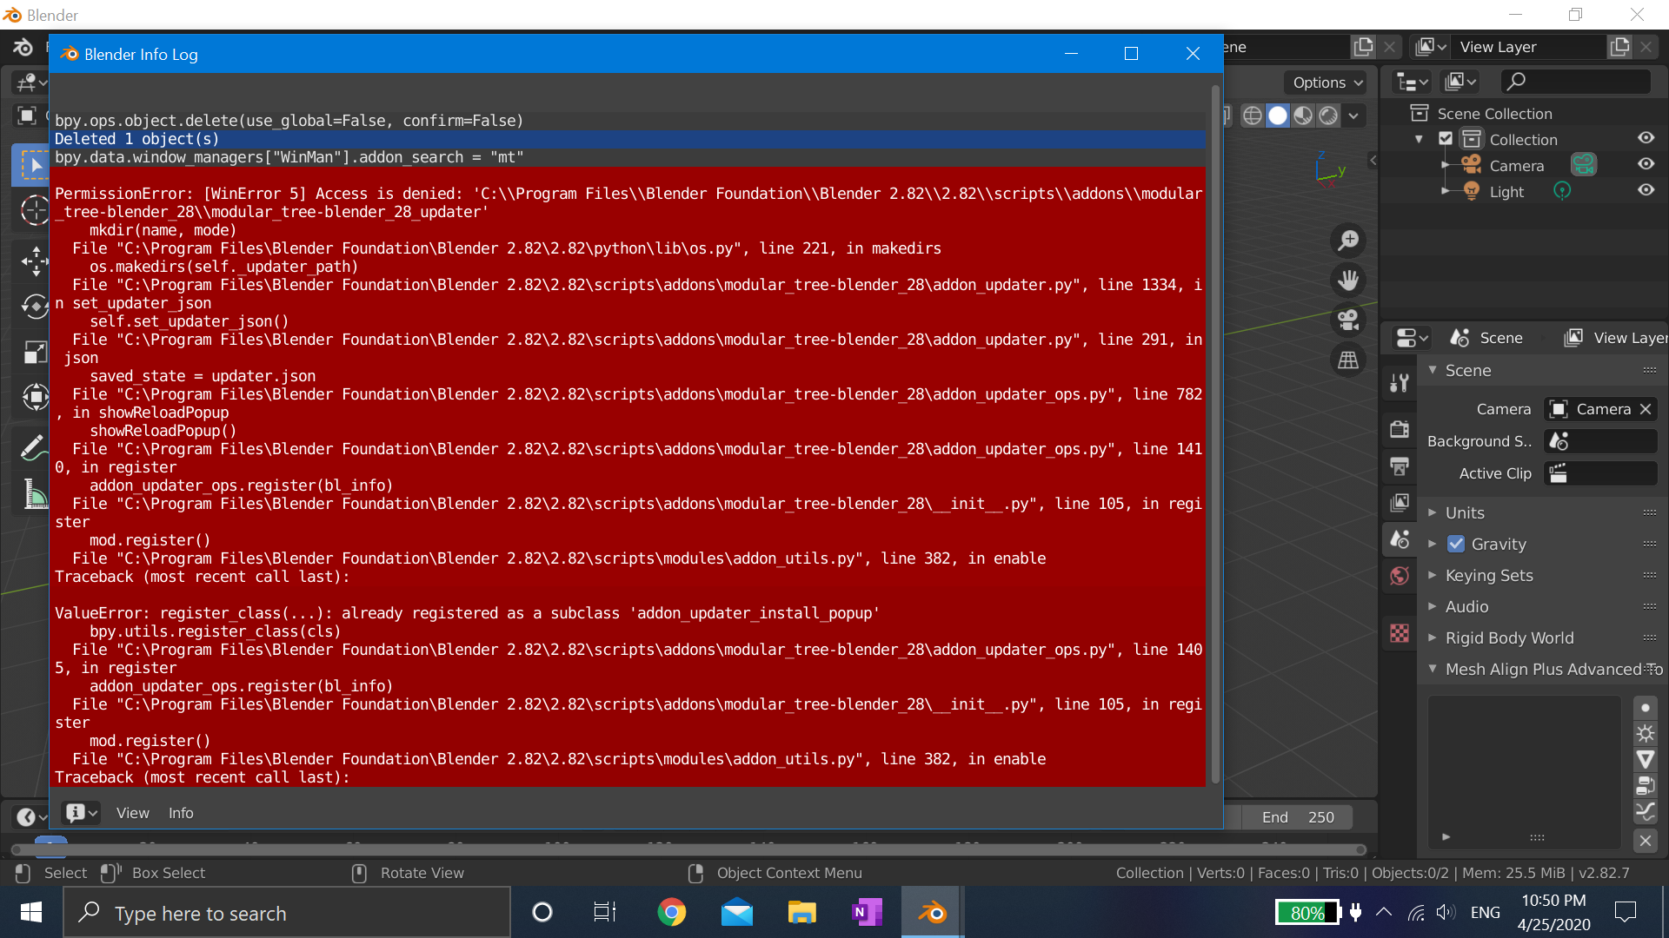Open the Info menu in the log window
1669x938 pixels.
pos(180,813)
